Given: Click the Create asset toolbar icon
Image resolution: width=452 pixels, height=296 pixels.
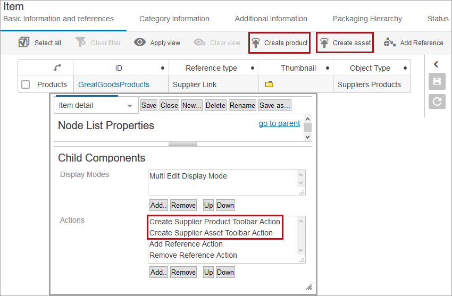Looking at the screenshot, I should pyautogui.click(x=324, y=43).
